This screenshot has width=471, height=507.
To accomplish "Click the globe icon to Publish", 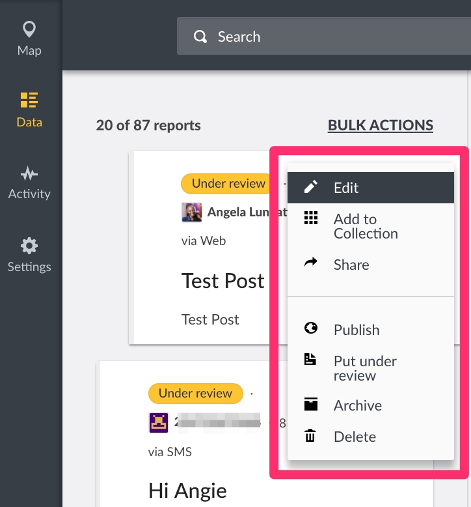I will [x=311, y=328].
